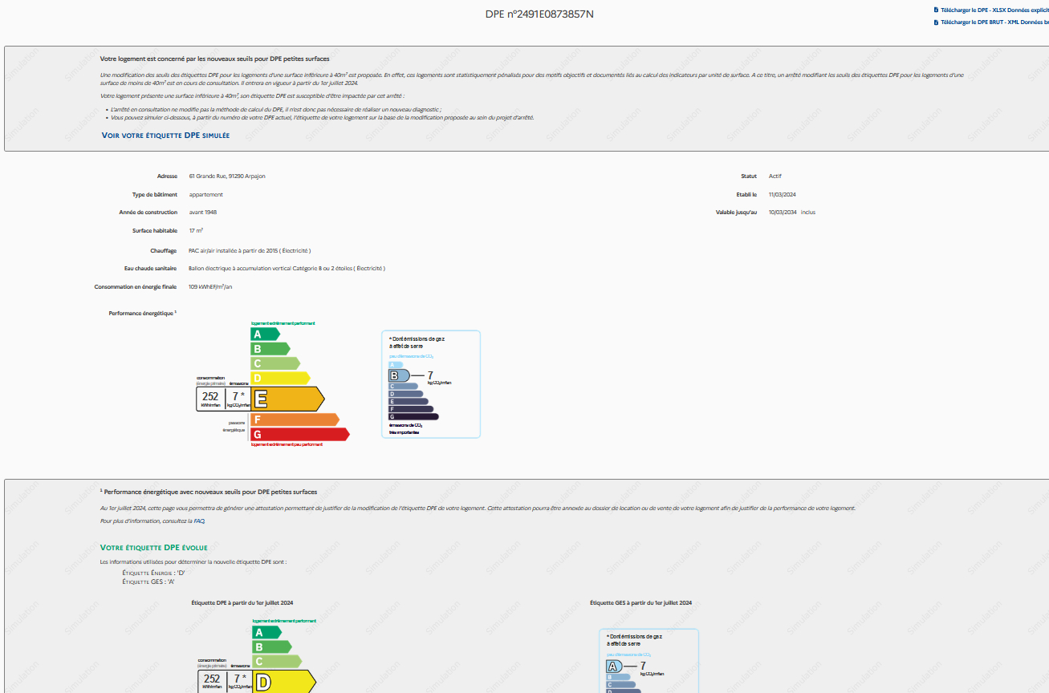This screenshot has width=1049, height=693.
Task: Click the highlighted A badge in the July 2024 GES scale
Action: pyautogui.click(x=614, y=667)
